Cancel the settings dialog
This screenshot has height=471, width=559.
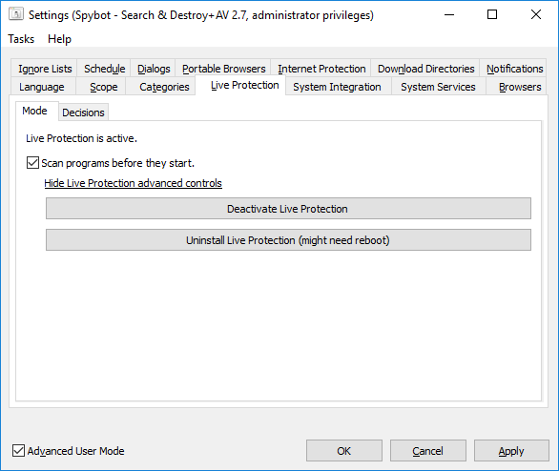[427, 451]
